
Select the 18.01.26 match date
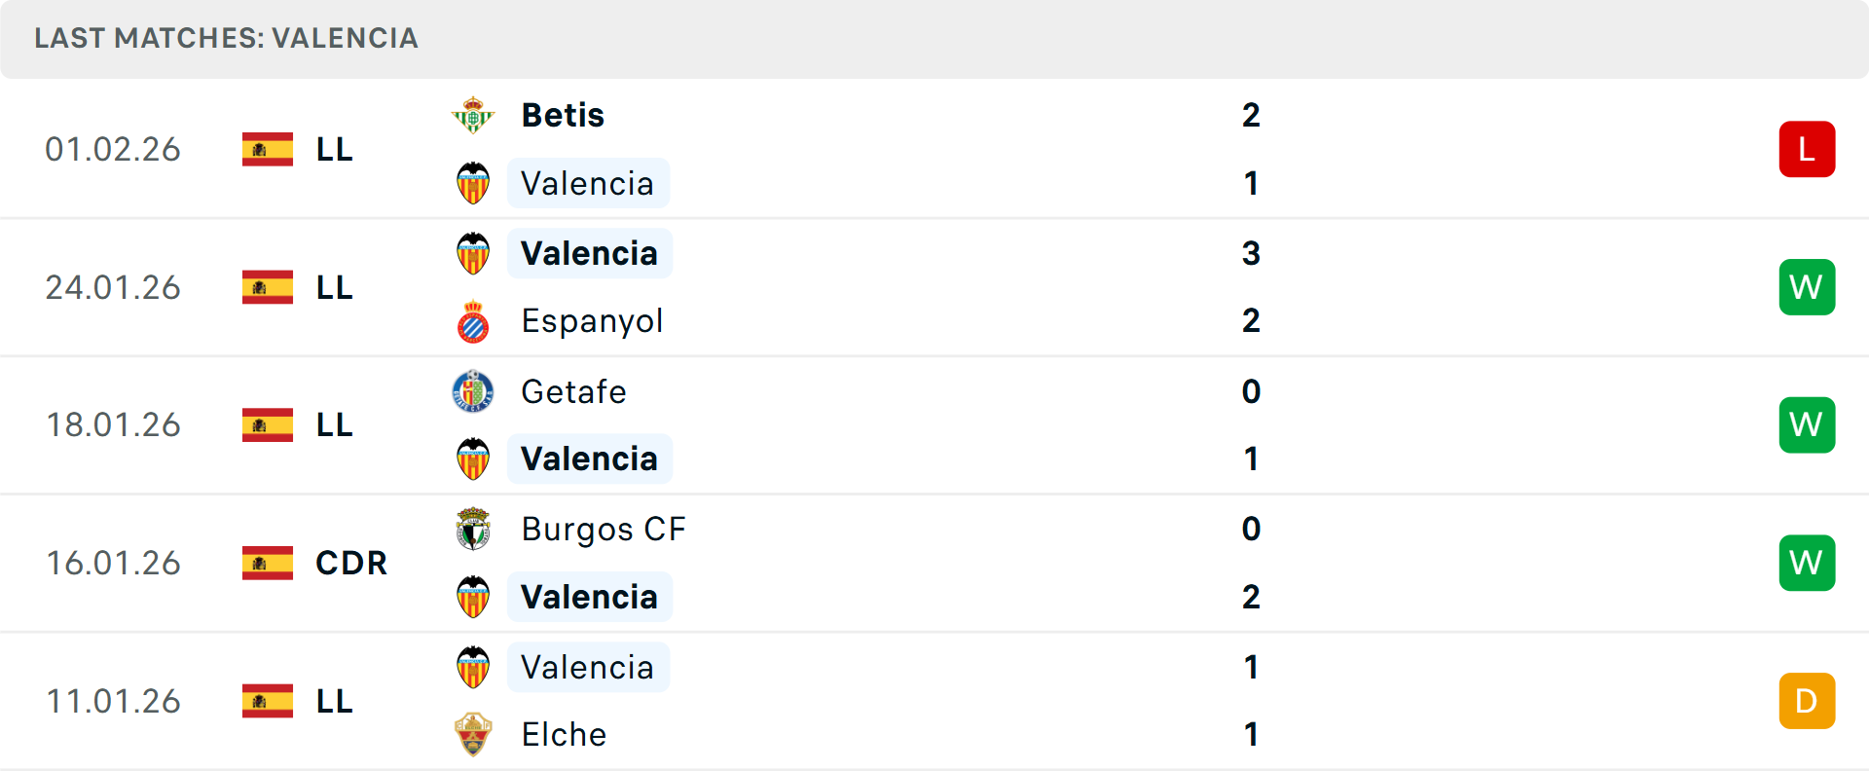[114, 425]
